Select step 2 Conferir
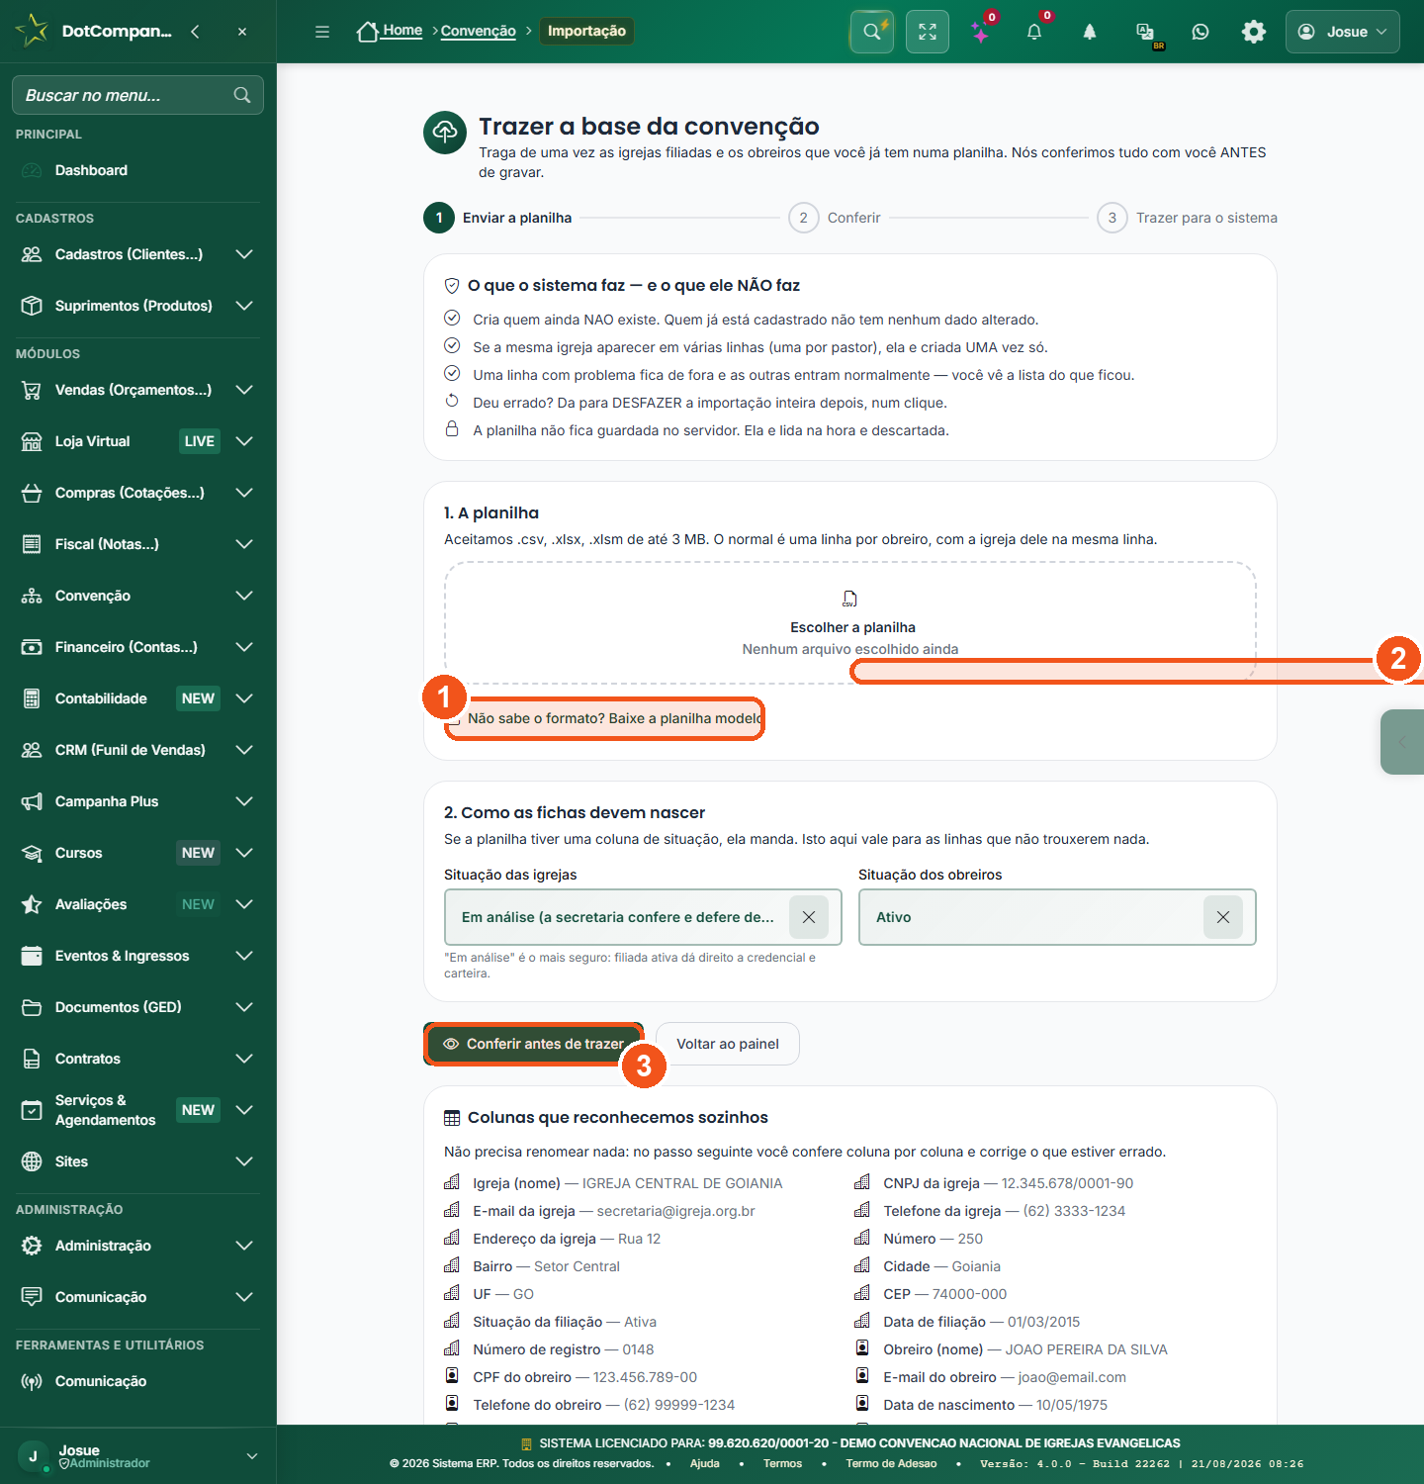This screenshot has width=1424, height=1484. [x=835, y=218]
